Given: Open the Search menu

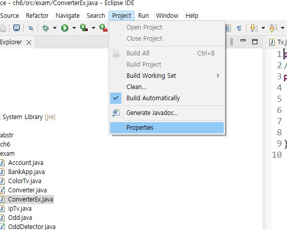Looking at the screenshot, I should click(96, 16).
